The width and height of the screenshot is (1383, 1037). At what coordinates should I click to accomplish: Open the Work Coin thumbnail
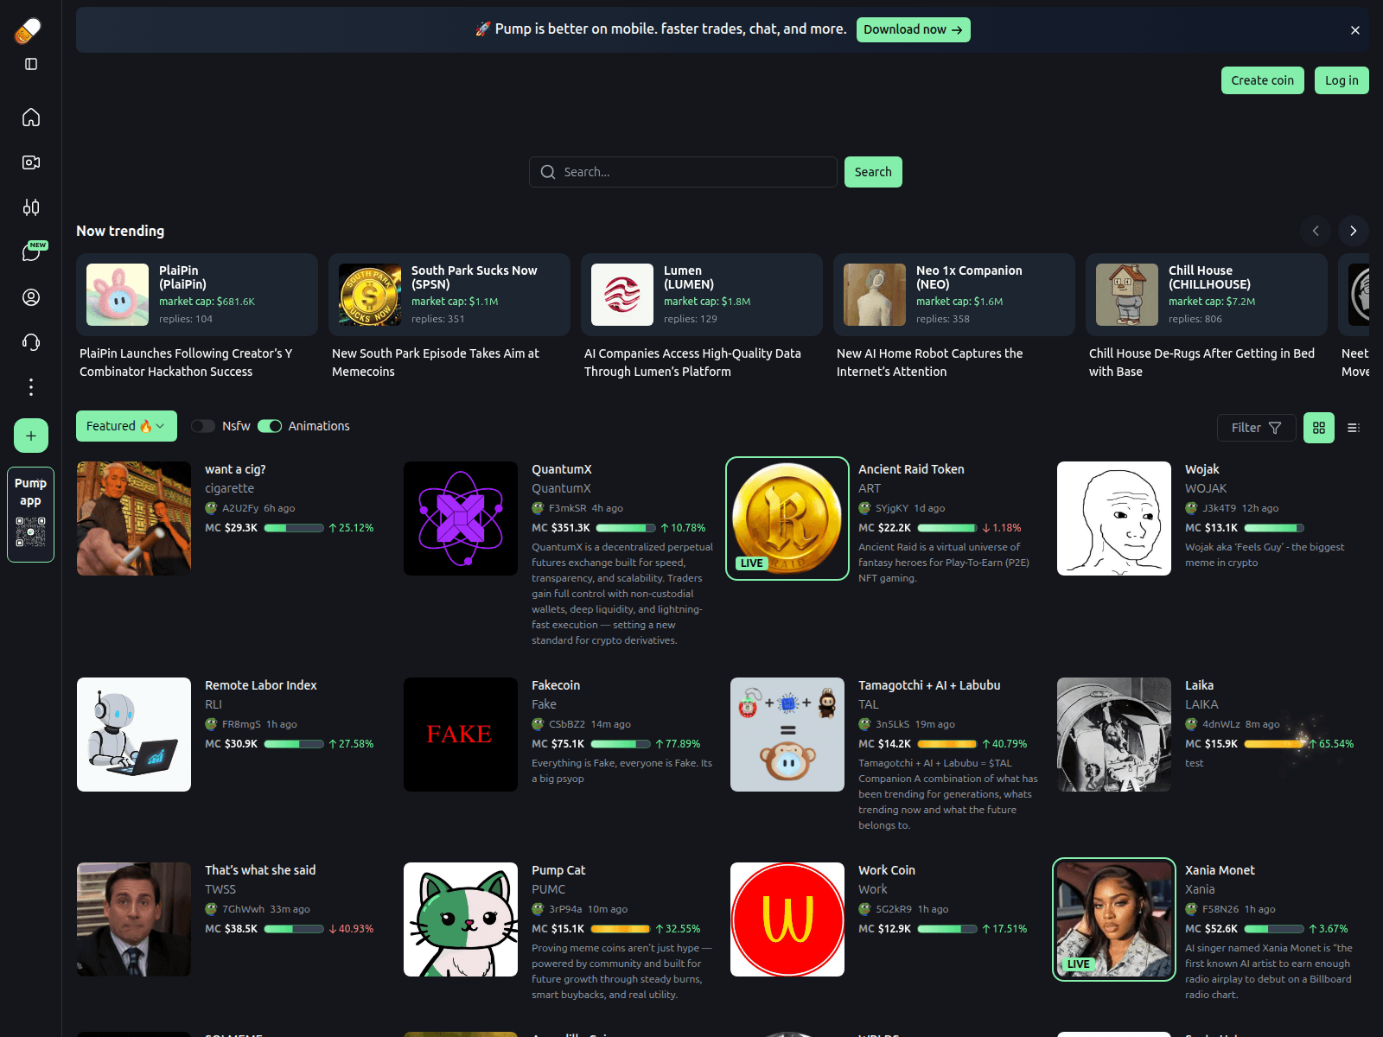tap(787, 919)
